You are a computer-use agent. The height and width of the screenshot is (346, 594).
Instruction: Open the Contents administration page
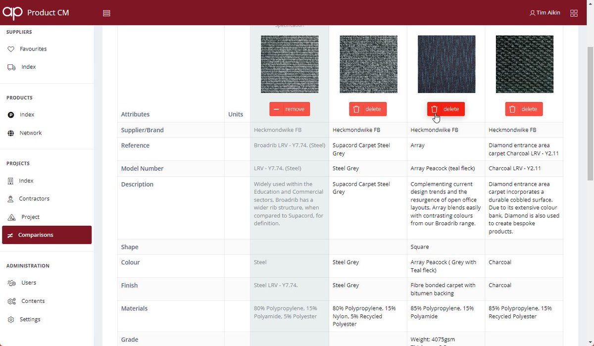[x=33, y=301]
